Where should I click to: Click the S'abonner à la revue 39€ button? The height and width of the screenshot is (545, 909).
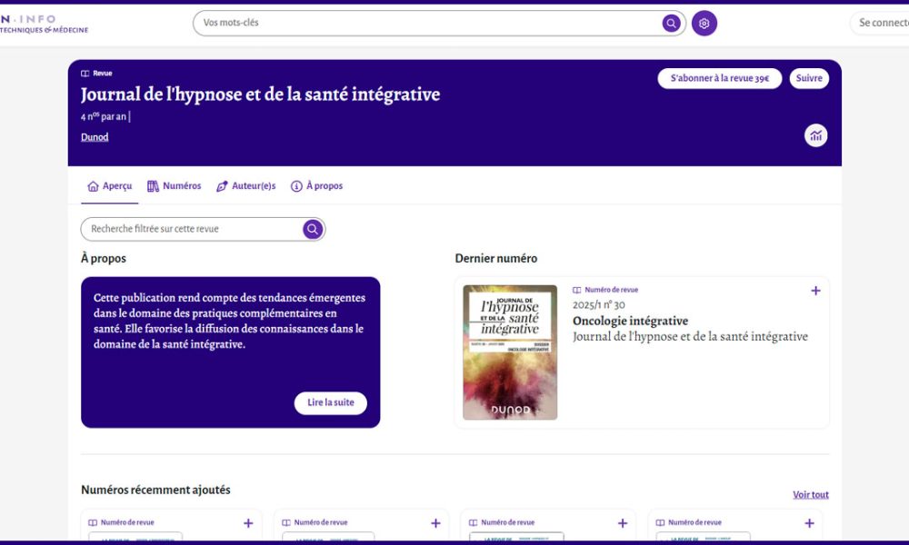(718, 78)
